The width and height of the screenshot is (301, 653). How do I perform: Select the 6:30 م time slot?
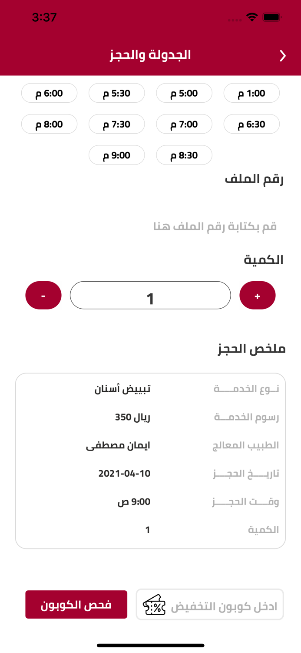point(251,124)
